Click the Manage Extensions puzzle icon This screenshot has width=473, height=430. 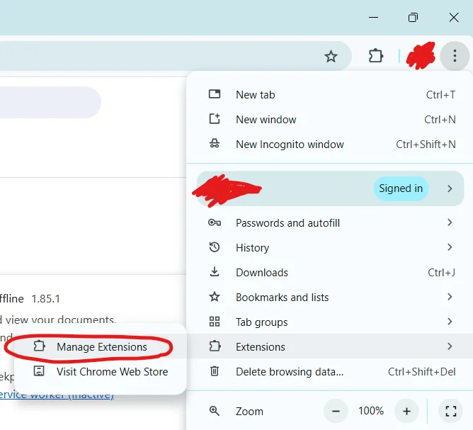click(x=39, y=346)
